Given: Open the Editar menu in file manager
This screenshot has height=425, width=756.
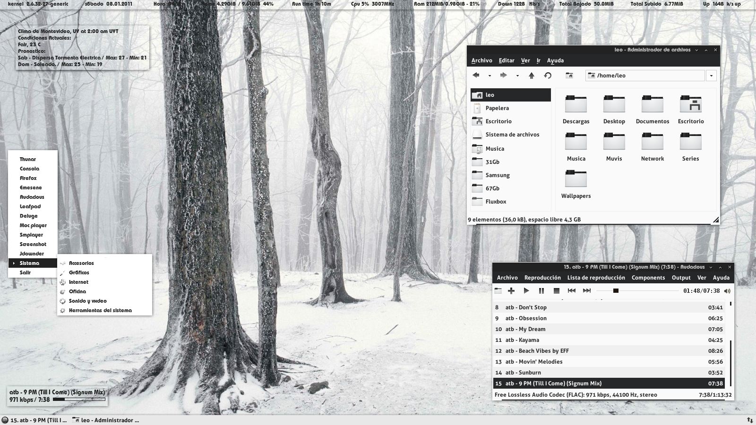Looking at the screenshot, I should click(507, 60).
